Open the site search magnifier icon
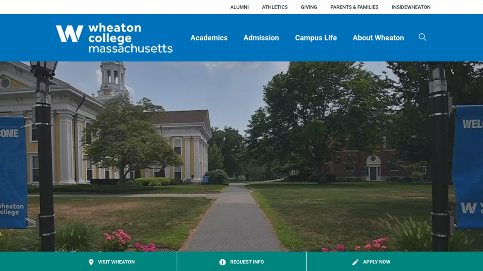The image size is (483, 271). (422, 37)
